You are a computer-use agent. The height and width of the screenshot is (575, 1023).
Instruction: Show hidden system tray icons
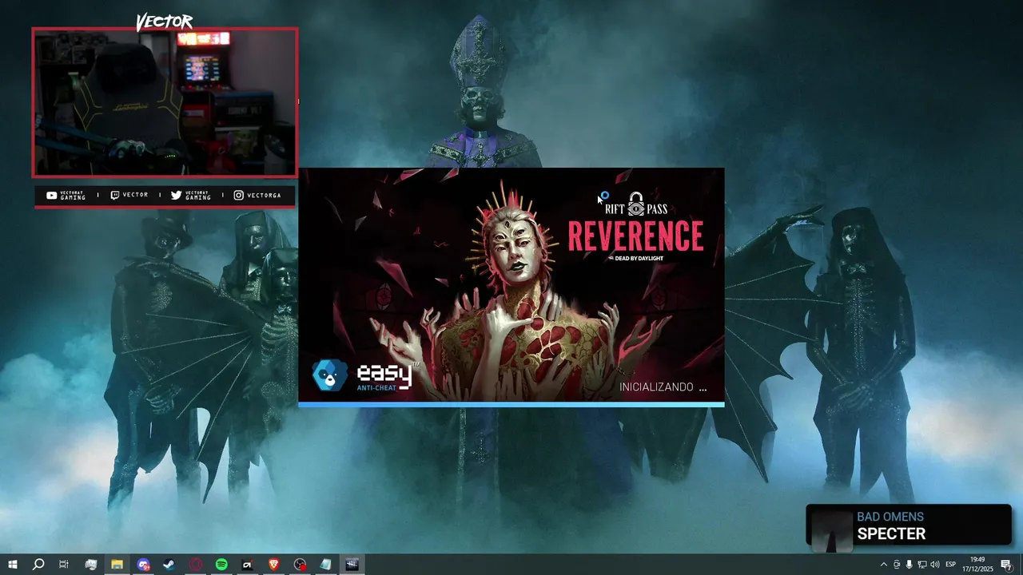point(883,565)
